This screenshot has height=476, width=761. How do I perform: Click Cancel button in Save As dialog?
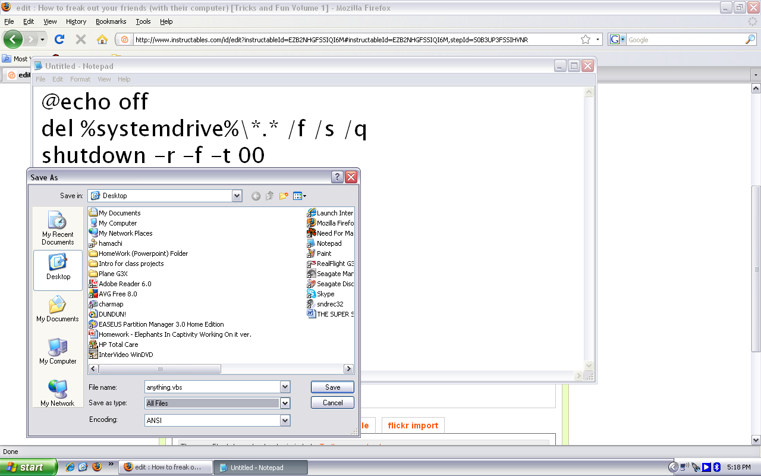332,403
